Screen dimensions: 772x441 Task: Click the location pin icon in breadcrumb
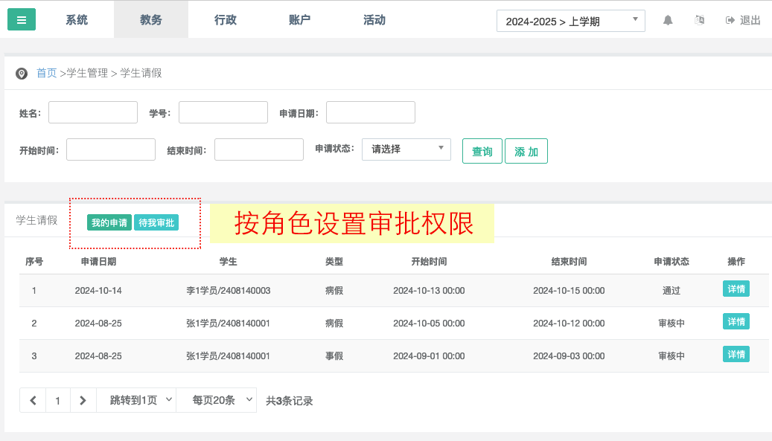coord(22,74)
